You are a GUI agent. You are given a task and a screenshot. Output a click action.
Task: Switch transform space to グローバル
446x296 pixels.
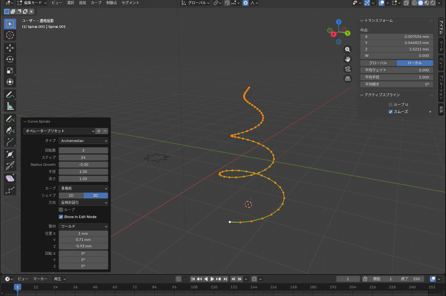[x=378, y=63]
